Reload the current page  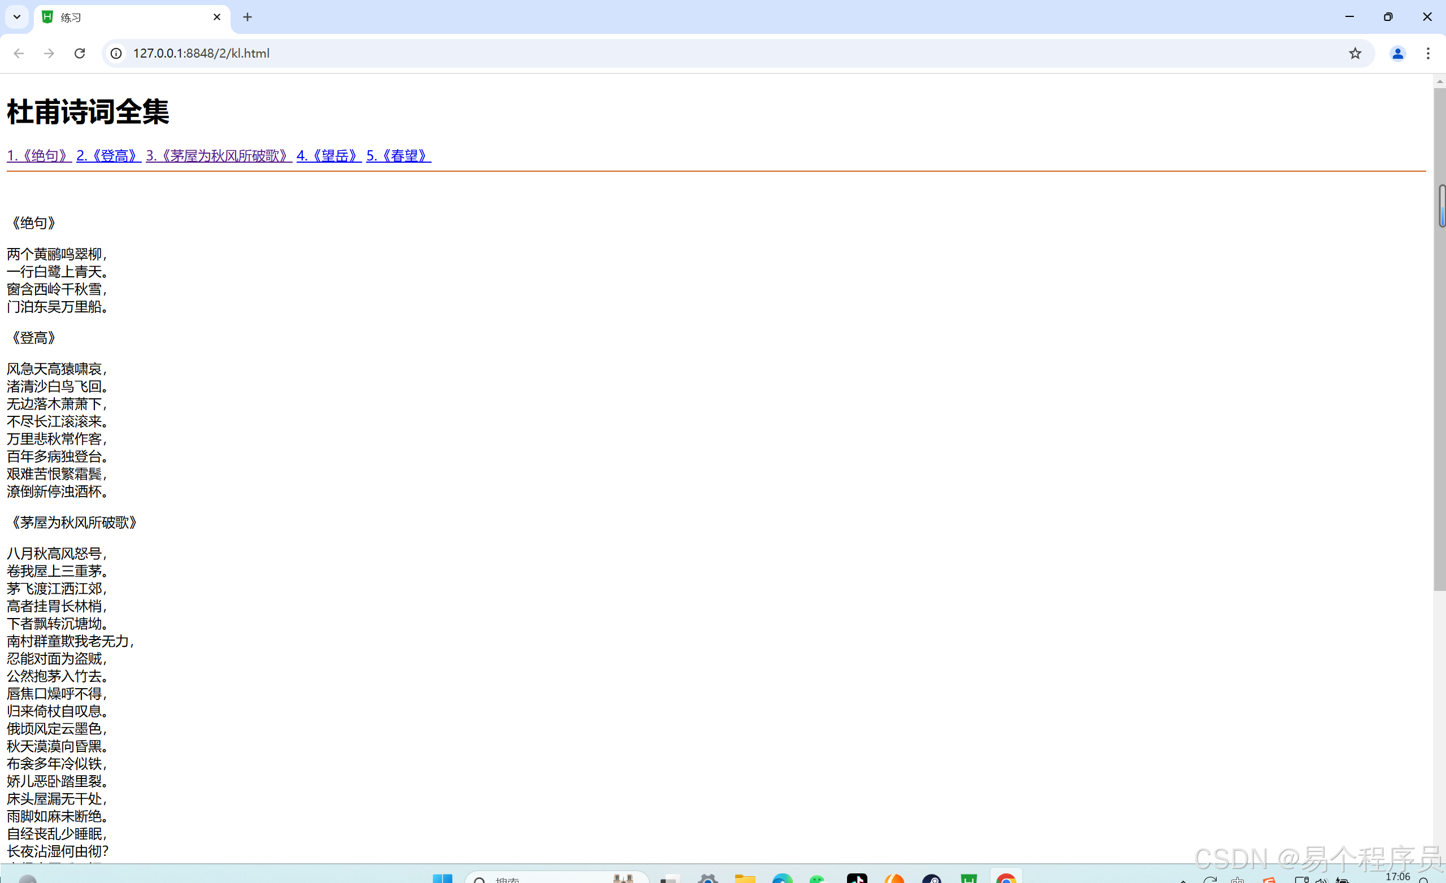pos(80,54)
